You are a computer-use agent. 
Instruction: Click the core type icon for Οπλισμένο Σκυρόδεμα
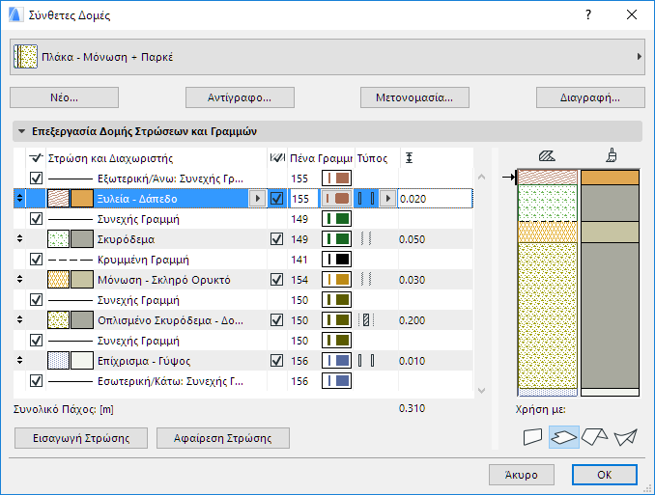tap(366, 320)
